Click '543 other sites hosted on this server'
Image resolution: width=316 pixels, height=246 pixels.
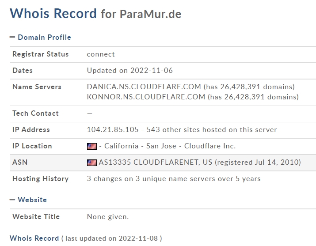(212, 130)
